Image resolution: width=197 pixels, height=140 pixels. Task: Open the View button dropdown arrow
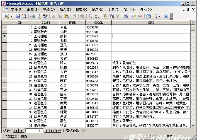pos(11,16)
